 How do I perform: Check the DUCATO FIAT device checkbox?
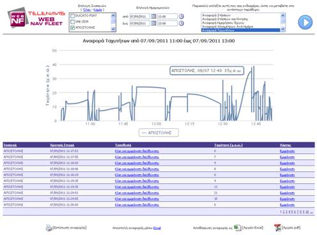[72, 16]
